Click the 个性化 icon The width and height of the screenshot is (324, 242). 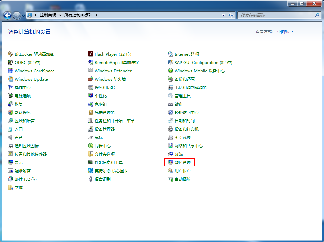(91, 96)
